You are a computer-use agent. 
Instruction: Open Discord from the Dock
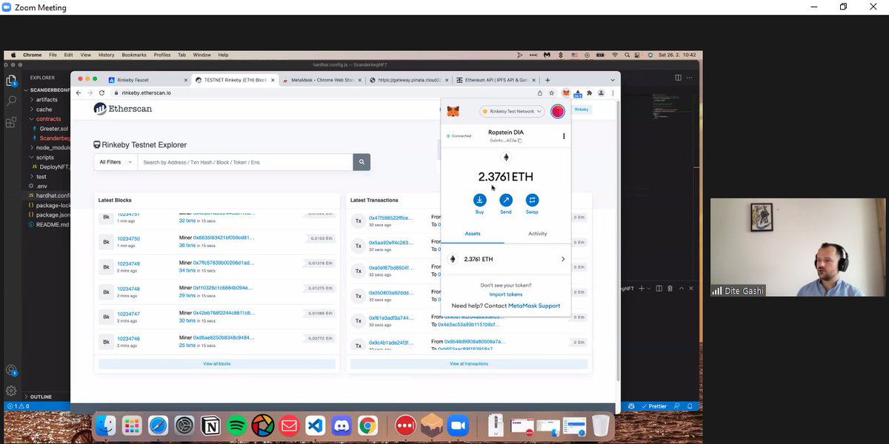tap(341, 425)
